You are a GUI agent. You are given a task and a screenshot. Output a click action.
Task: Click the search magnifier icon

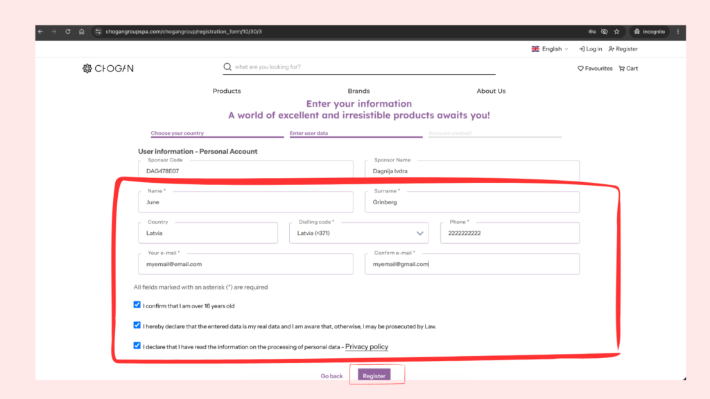227,67
